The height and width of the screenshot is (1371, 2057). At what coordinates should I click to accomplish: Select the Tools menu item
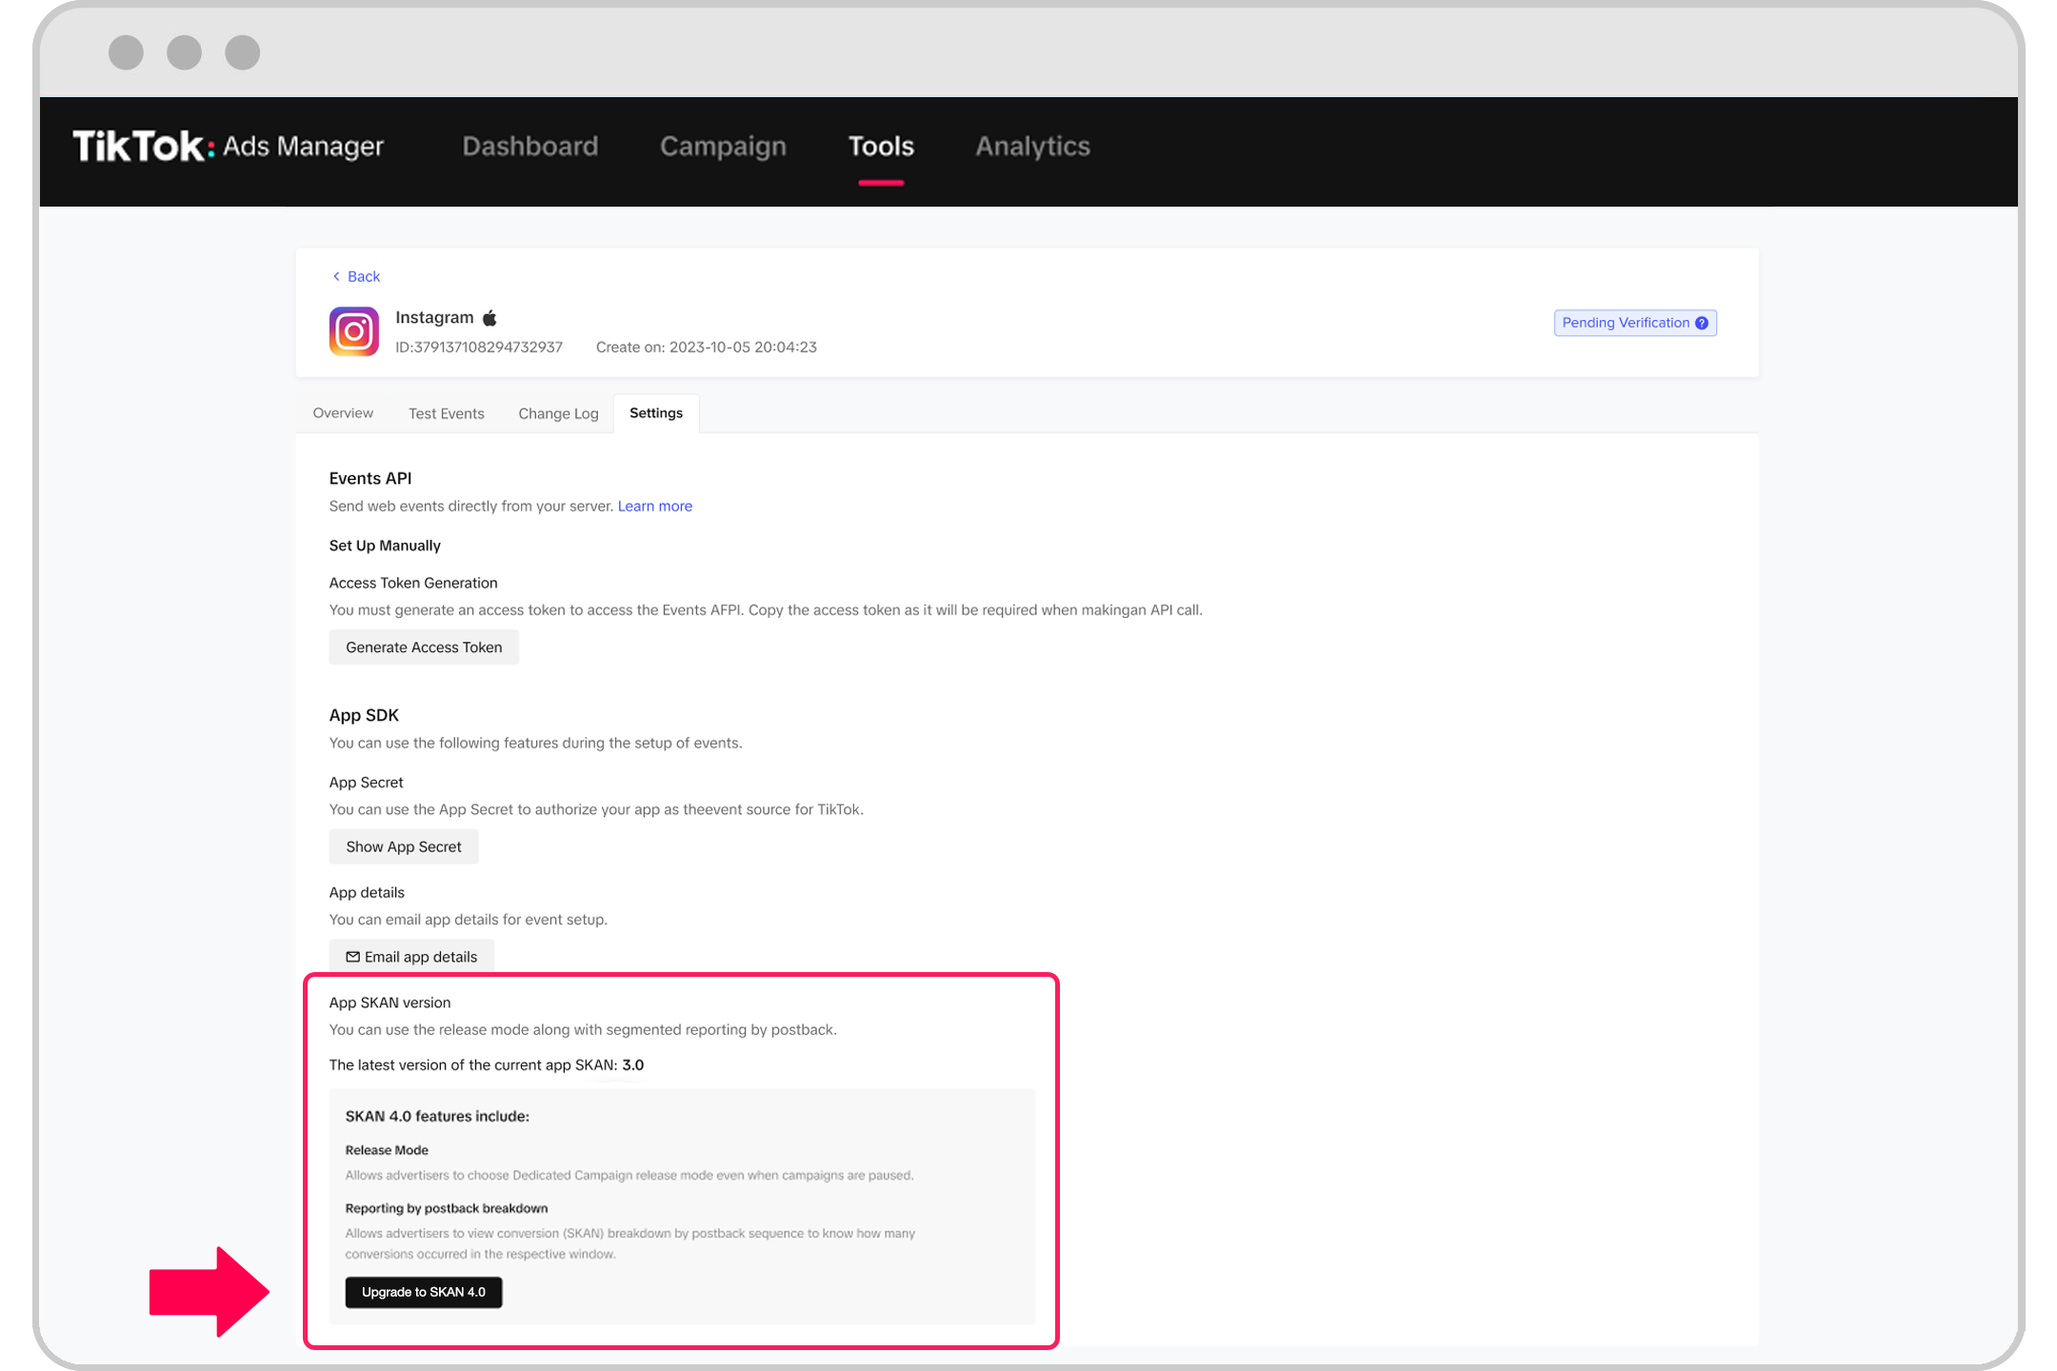click(x=881, y=146)
